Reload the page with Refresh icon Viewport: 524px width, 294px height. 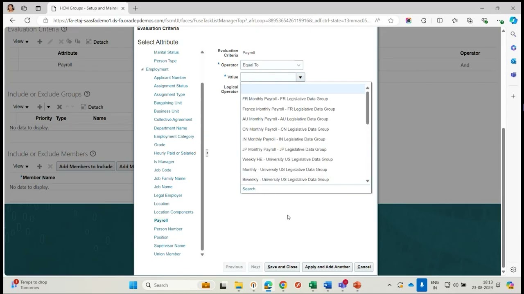click(x=27, y=20)
